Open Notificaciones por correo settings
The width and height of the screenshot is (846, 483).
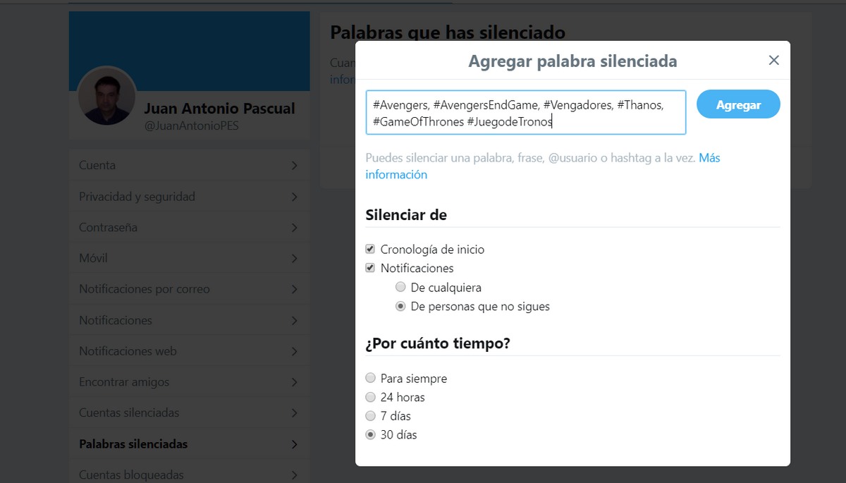coord(189,289)
